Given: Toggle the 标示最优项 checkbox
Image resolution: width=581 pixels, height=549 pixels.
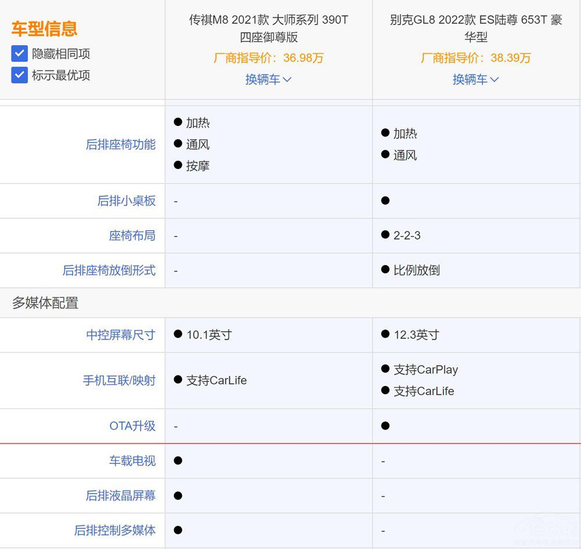Looking at the screenshot, I should 20,75.
